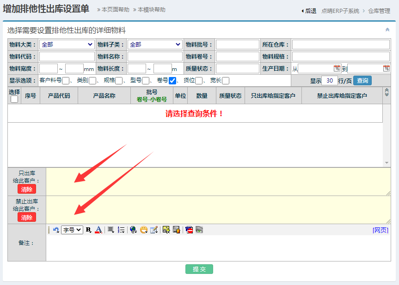The height and width of the screenshot is (285, 399).
Task: Enable the 客户料号 display option checkbox
Action: point(66,81)
